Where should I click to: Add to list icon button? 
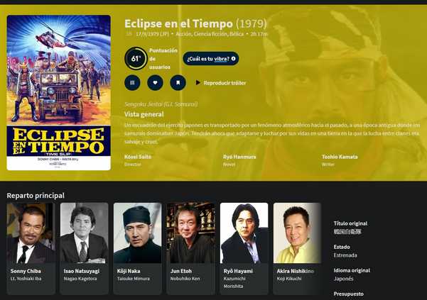point(132,82)
